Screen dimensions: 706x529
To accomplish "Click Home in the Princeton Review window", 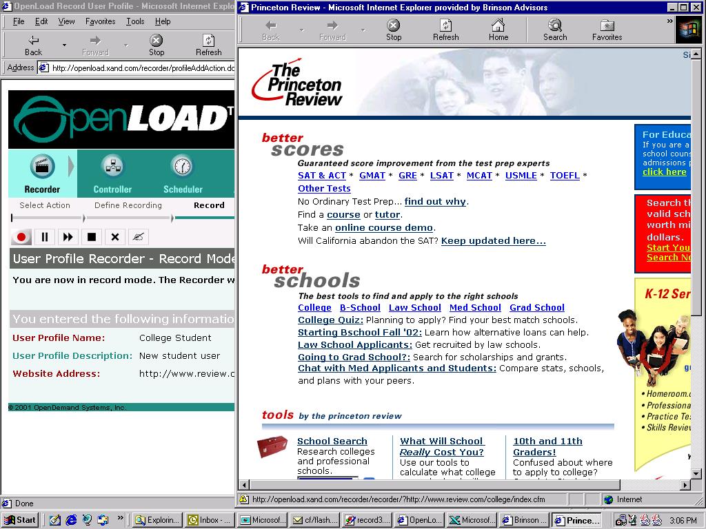I will (x=498, y=30).
